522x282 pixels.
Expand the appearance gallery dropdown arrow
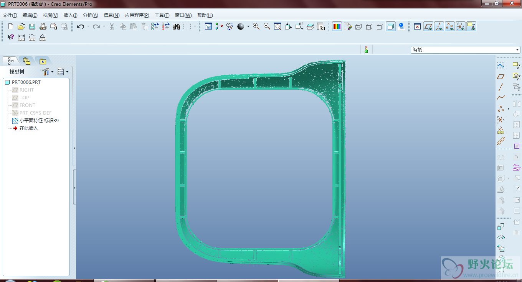coord(248,26)
